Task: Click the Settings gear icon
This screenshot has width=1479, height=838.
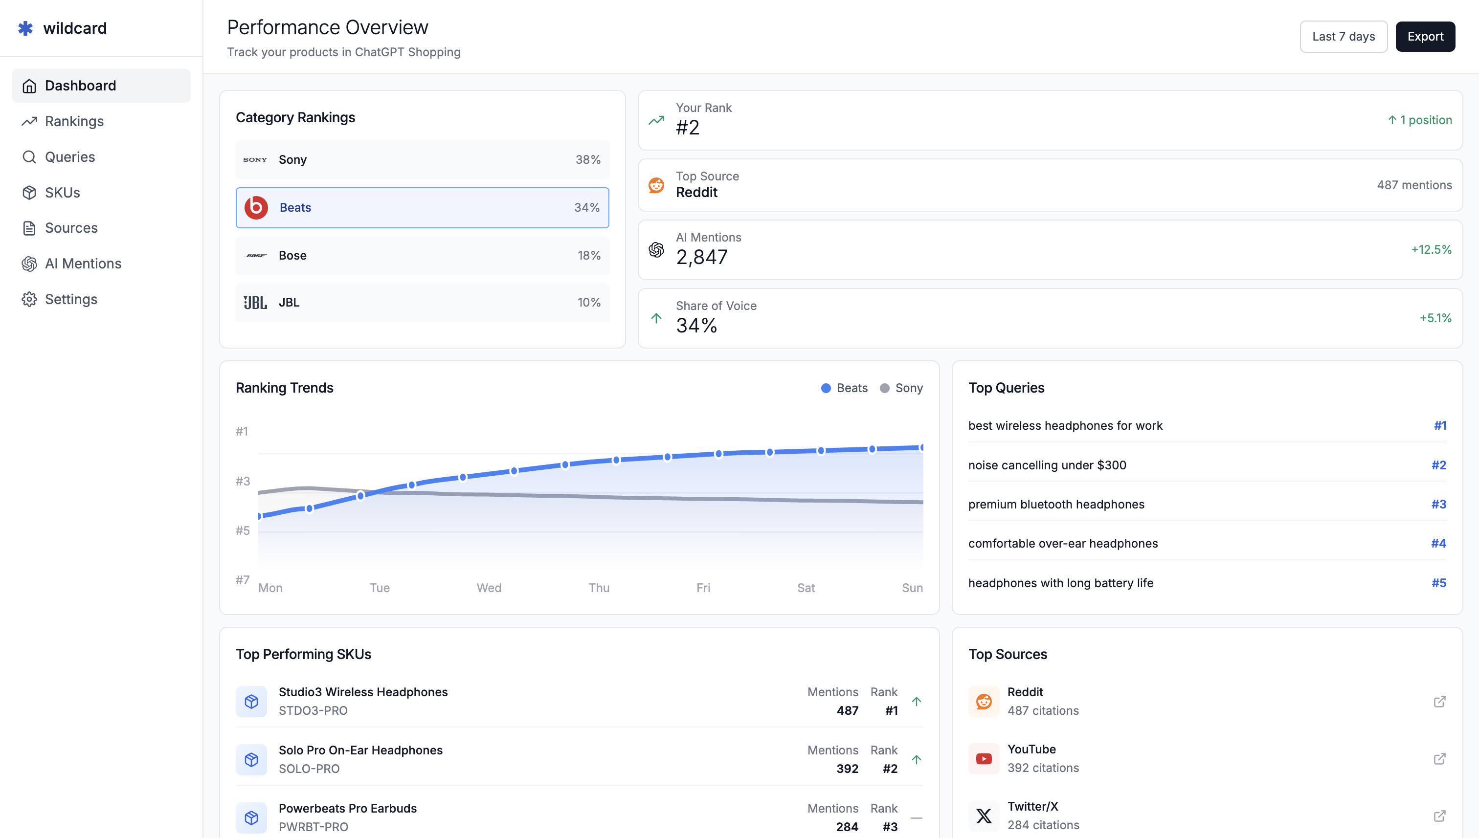Action: (x=29, y=299)
